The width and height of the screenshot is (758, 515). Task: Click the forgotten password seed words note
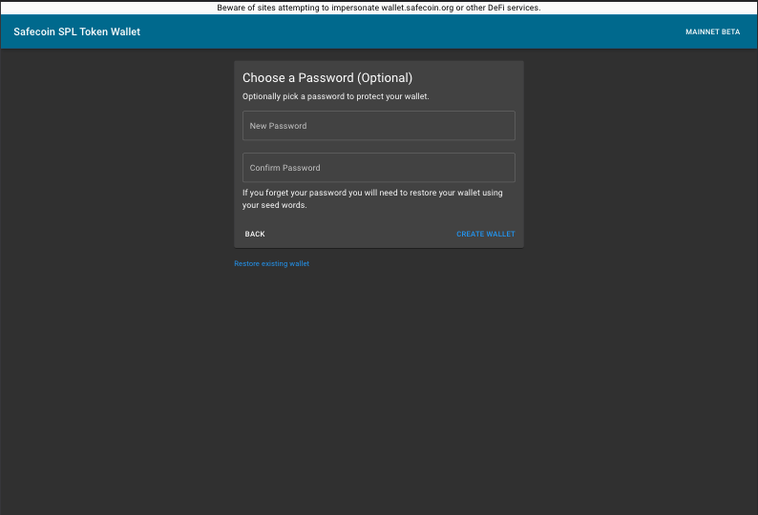pyautogui.click(x=372, y=198)
